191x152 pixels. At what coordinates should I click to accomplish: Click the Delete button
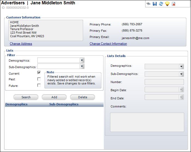point(83,97)
